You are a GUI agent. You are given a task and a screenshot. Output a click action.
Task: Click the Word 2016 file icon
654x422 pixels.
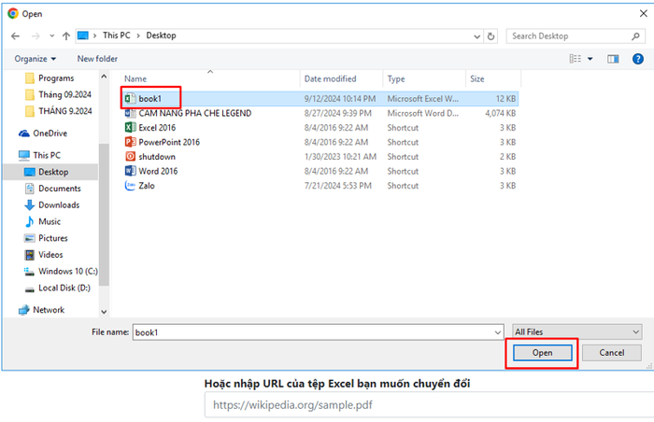(130, 171)
